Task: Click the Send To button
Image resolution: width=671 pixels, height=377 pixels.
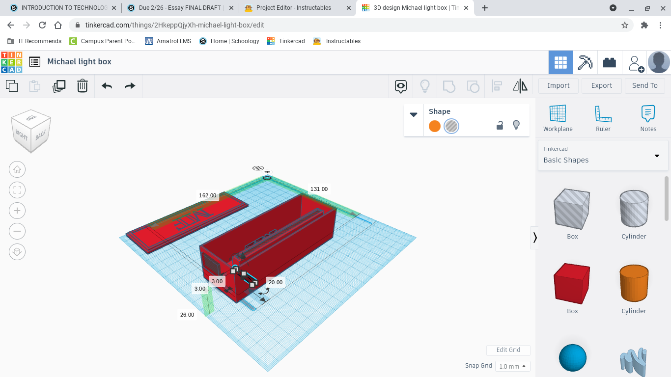Action: (x=645, y=85)
